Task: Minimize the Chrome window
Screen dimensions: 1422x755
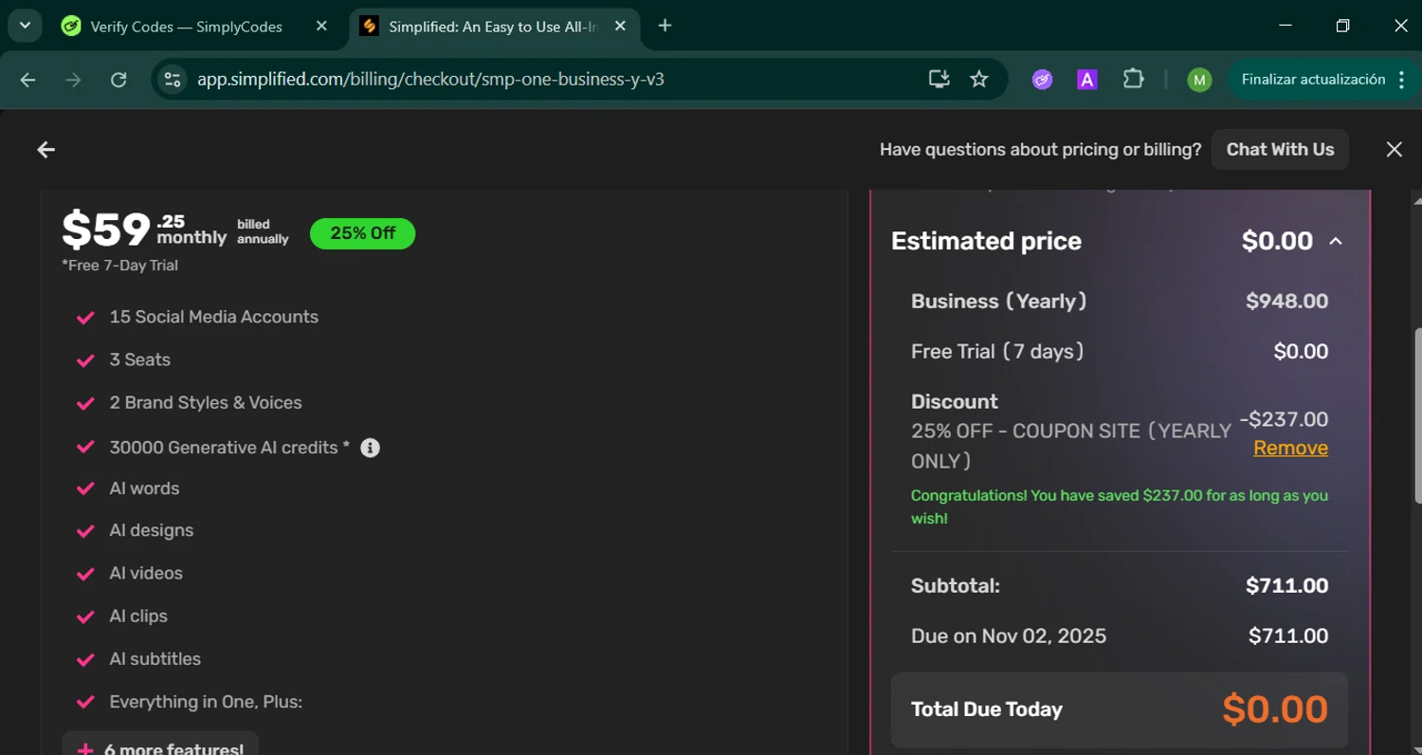Action: [1285, 27]
